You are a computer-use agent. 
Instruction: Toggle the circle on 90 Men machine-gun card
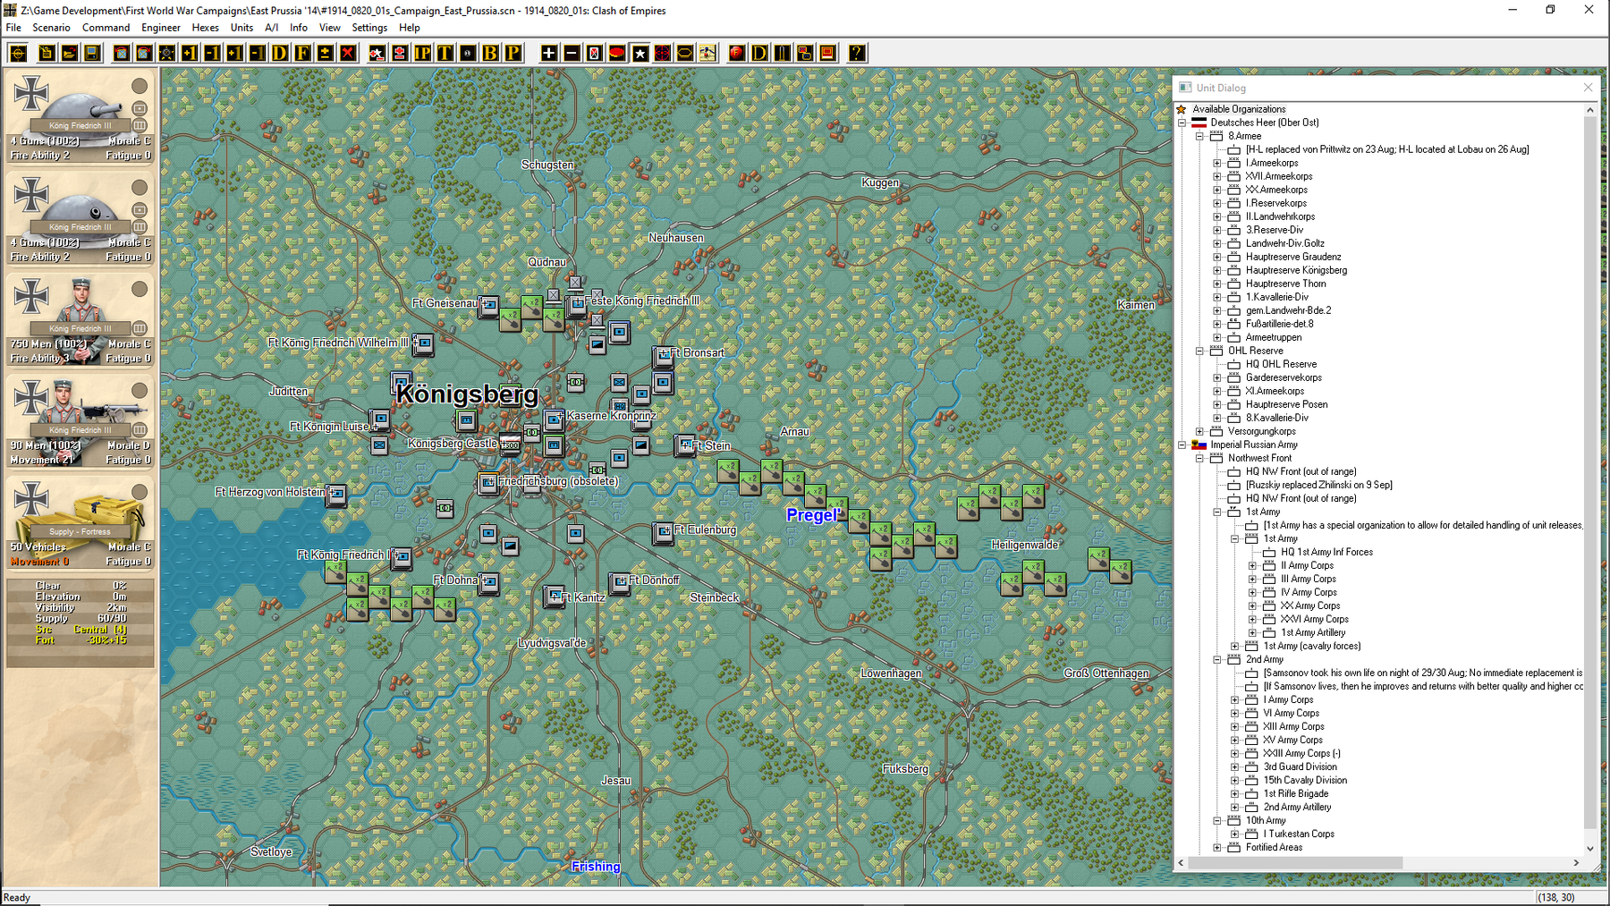click(140, 391)
